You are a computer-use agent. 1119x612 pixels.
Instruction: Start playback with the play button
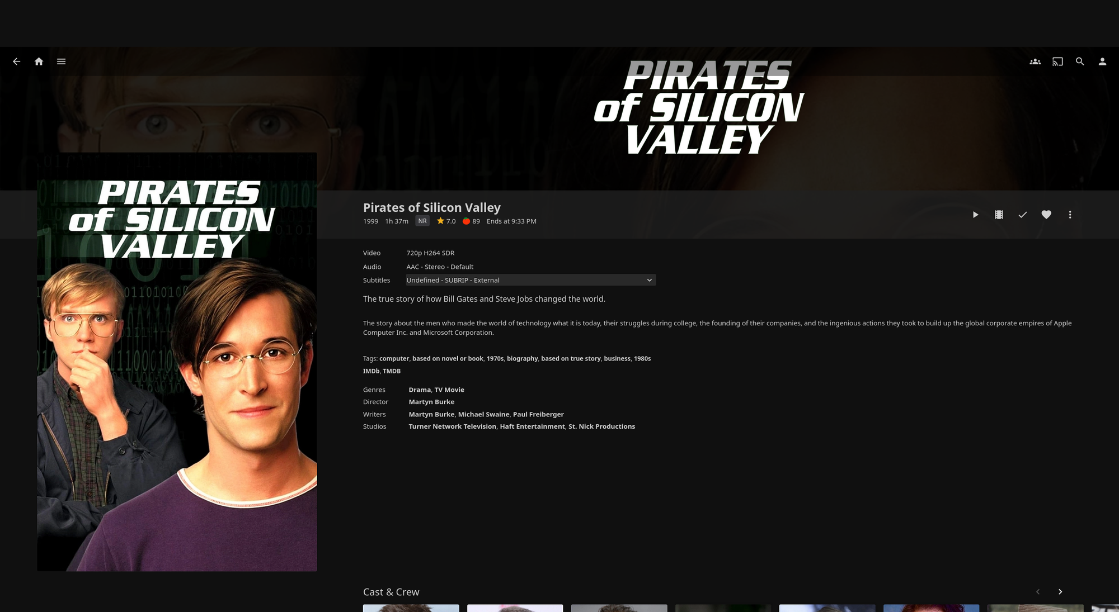click(975, 215)
